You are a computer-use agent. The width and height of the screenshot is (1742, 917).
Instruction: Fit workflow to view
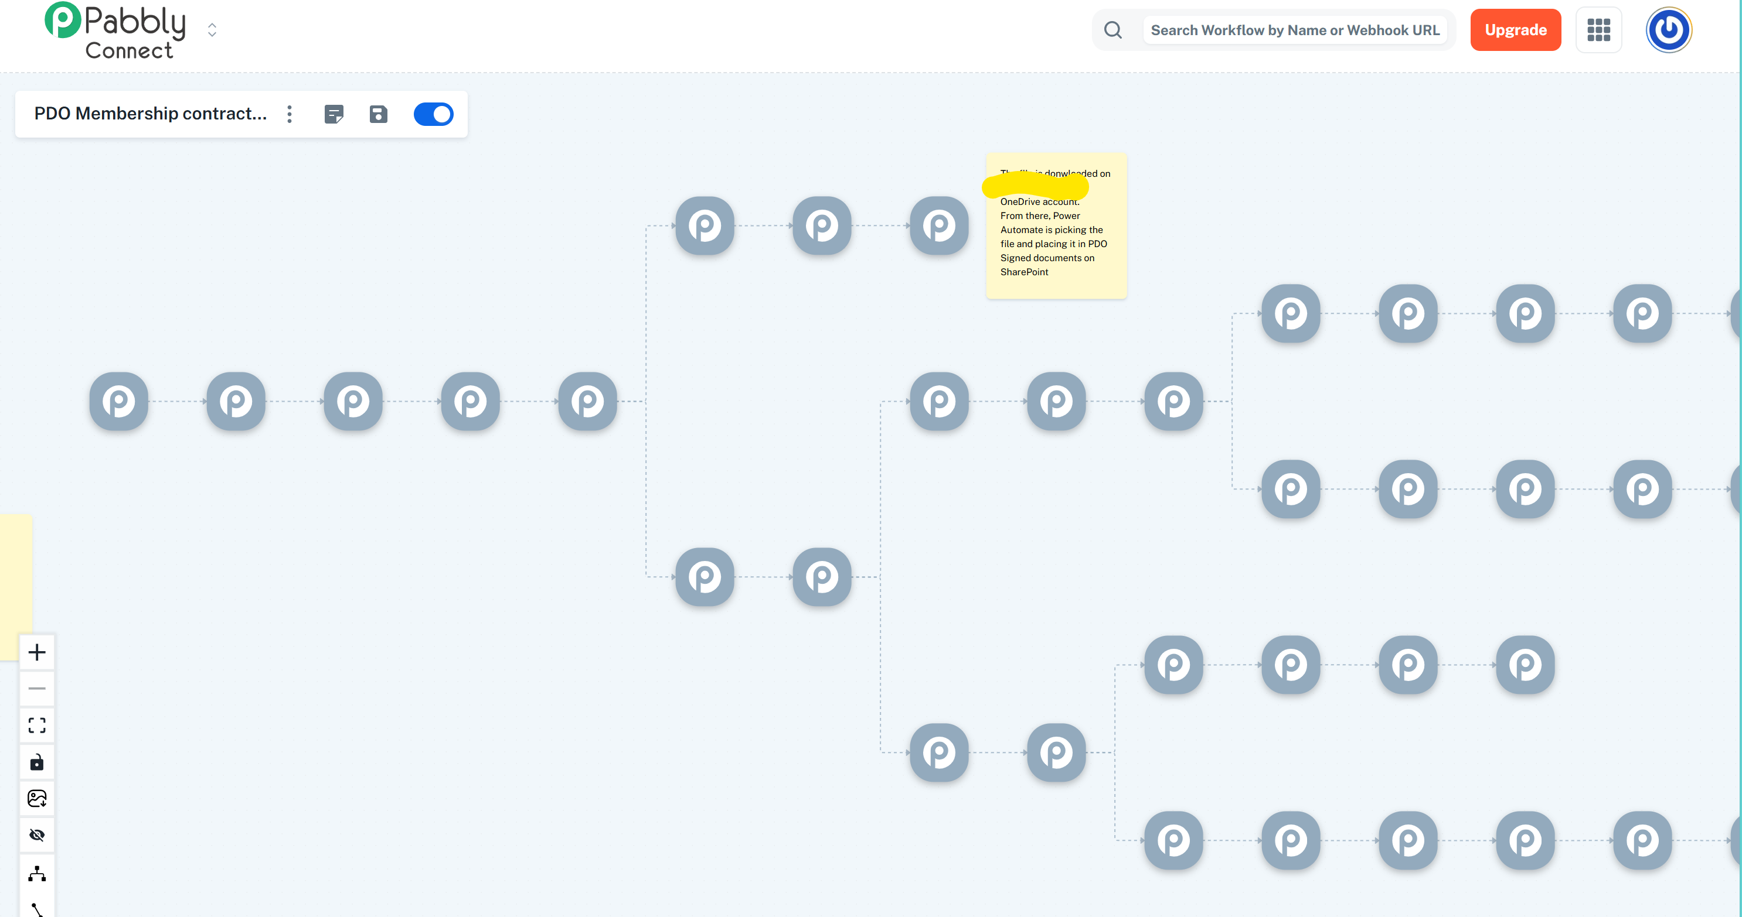[37, 726]
